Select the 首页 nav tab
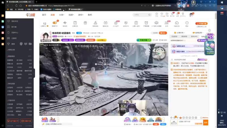227x128 pixels. (x=44, y=15)
